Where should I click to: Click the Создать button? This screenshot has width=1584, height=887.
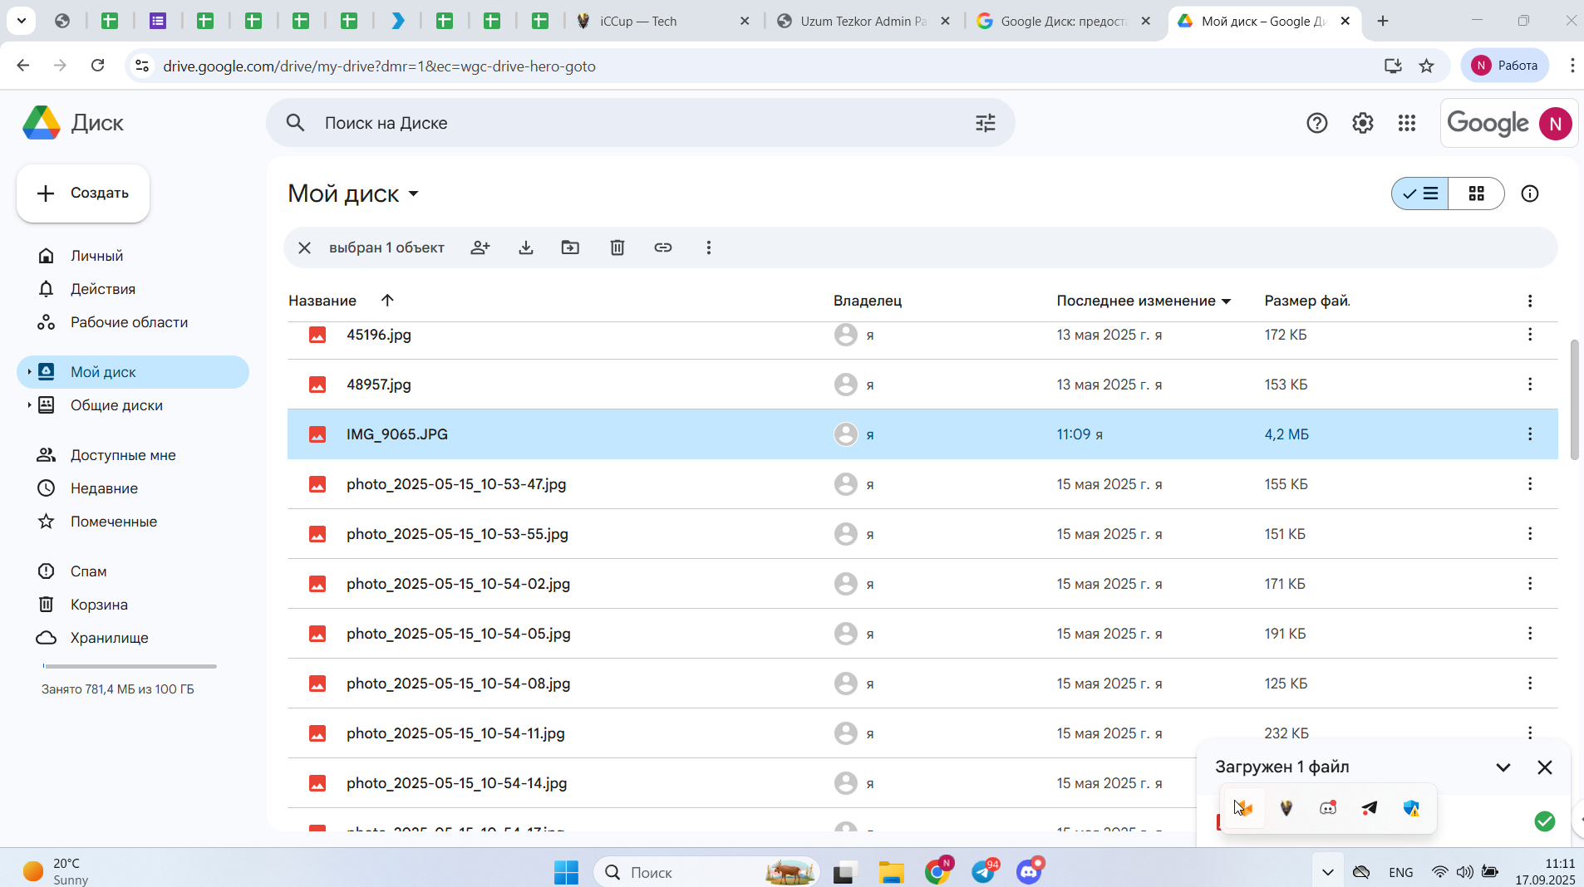83,193
